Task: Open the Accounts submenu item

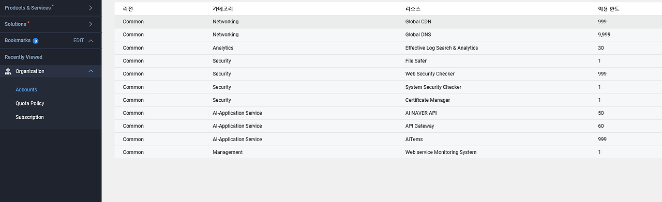Action: (26, 90)
